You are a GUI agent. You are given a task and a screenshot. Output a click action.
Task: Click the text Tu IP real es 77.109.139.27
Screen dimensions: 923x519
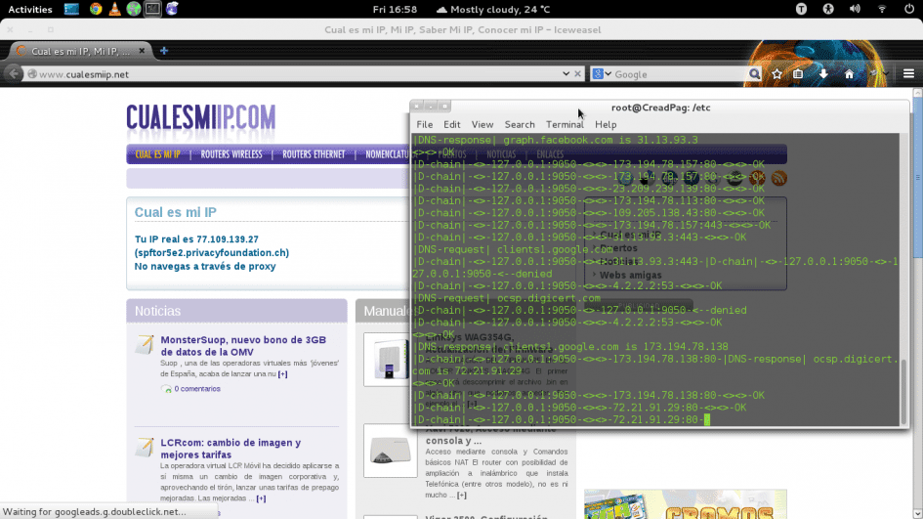pyautogui.click(x=196, y=239)
